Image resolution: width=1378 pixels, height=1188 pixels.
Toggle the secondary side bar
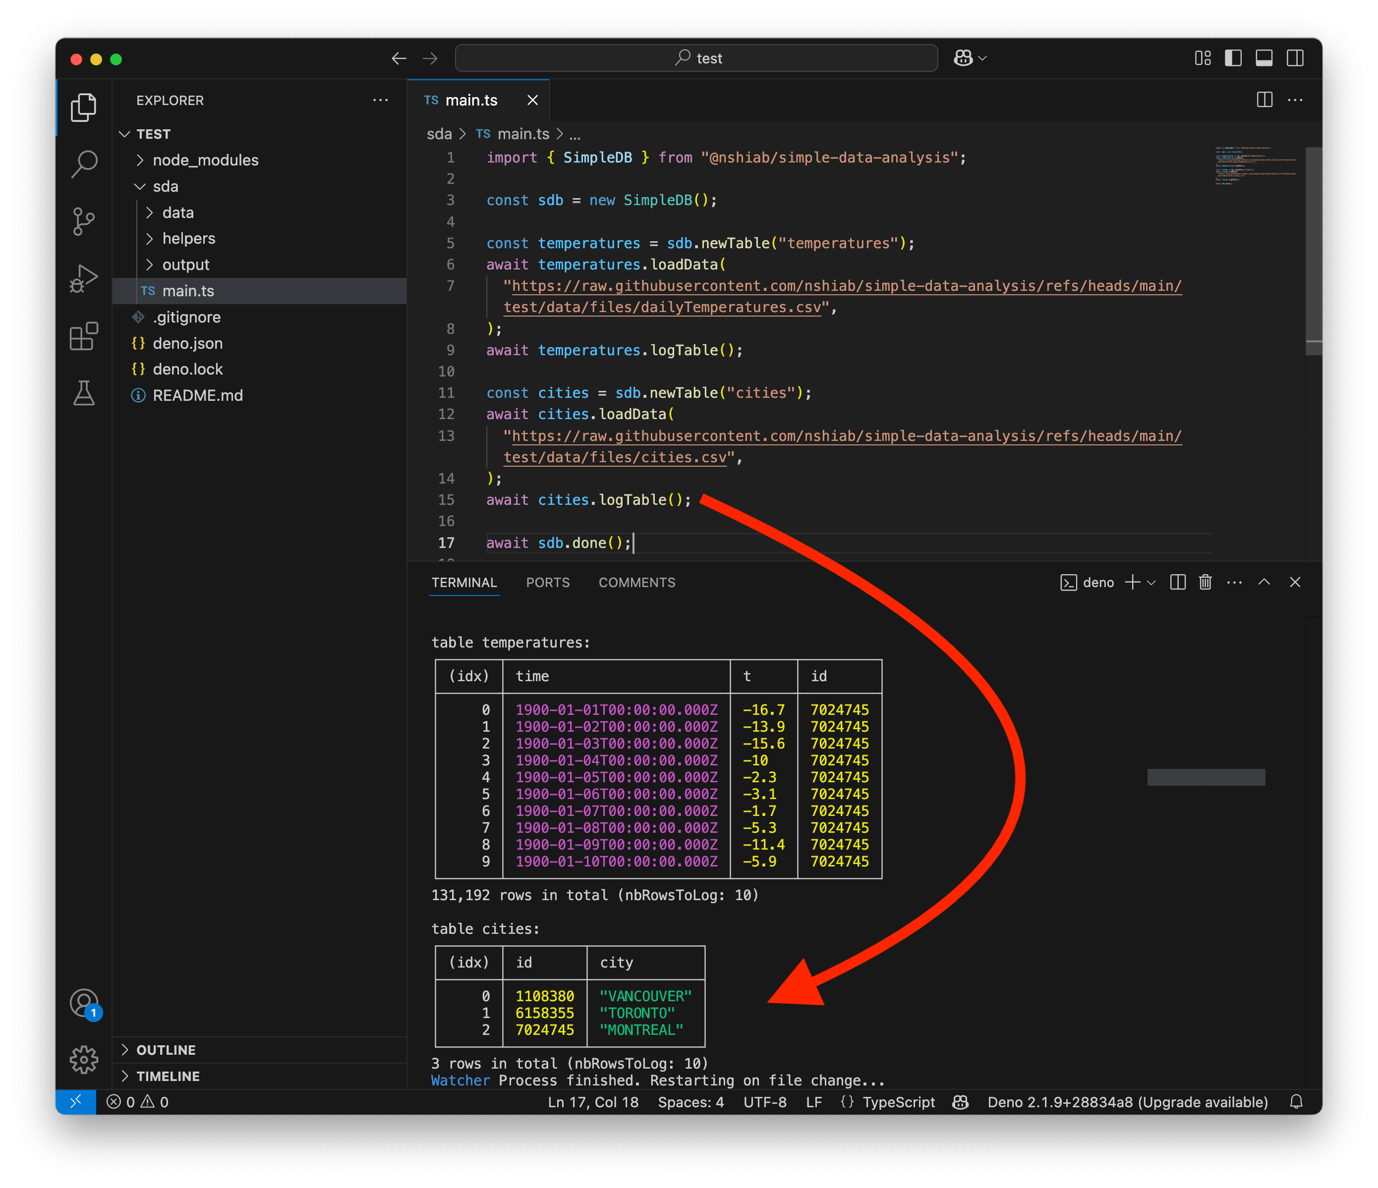(x=1295, y=58)
